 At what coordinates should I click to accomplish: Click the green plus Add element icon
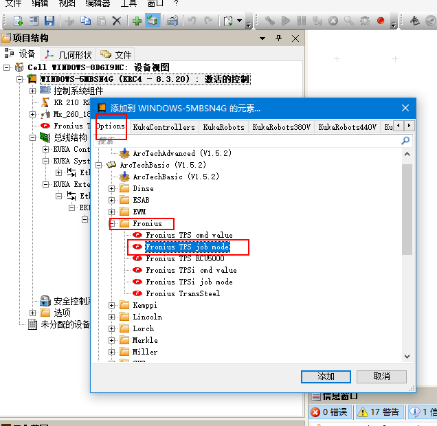pos(137,21)
